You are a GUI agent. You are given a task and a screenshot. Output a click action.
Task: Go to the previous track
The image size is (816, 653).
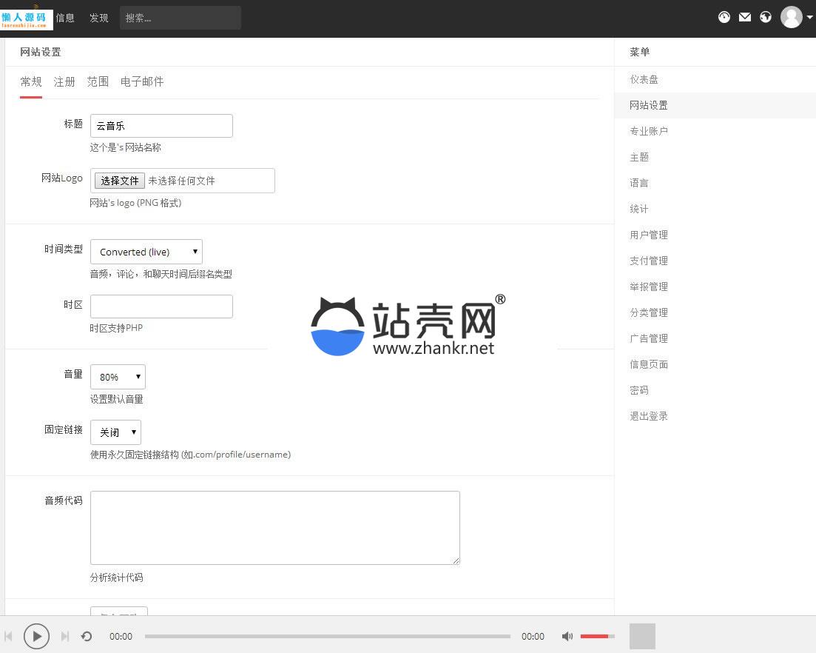(x=9, y=636)
